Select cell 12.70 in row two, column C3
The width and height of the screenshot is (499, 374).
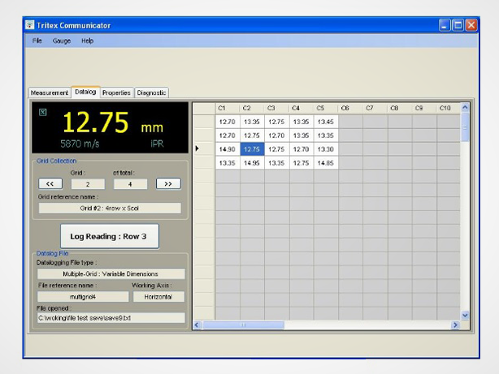click(277, 135)
